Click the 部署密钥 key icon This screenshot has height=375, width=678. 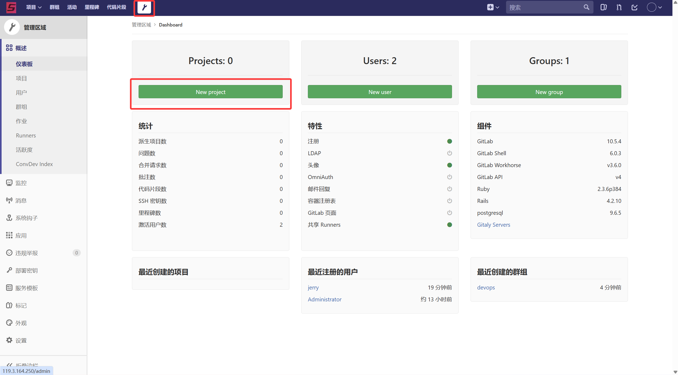click(9, 270)
